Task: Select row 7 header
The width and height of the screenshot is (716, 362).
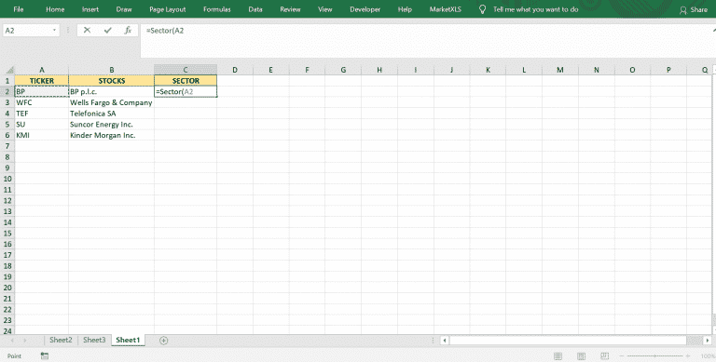Action: 7,146
